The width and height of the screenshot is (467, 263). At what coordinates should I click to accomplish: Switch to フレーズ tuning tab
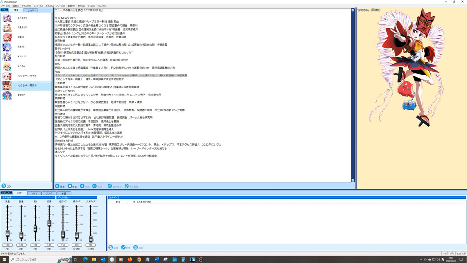pos(49,193)
